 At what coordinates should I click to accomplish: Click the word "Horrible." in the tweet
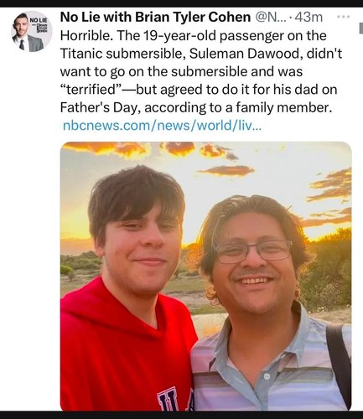pyautogui.click(x=86, y=36)
